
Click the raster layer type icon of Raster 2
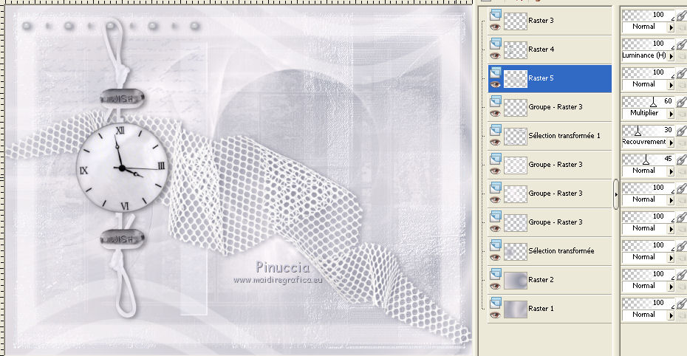click(x=495, y=275)
